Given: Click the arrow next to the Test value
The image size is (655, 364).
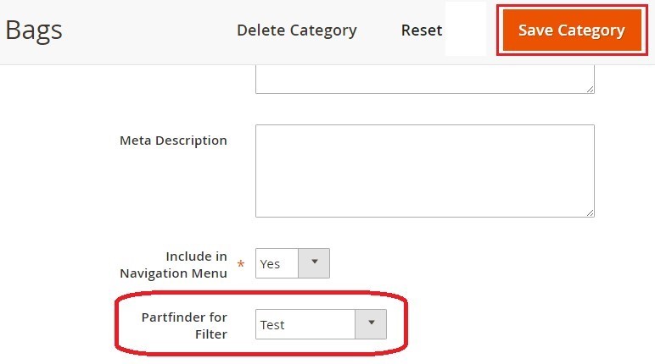Looking at the screenshot, I should [x=371, y=324].
